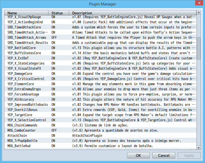Click the scrollbar down arrow
This screenshot has height=163, width=205.
point(199,148)
